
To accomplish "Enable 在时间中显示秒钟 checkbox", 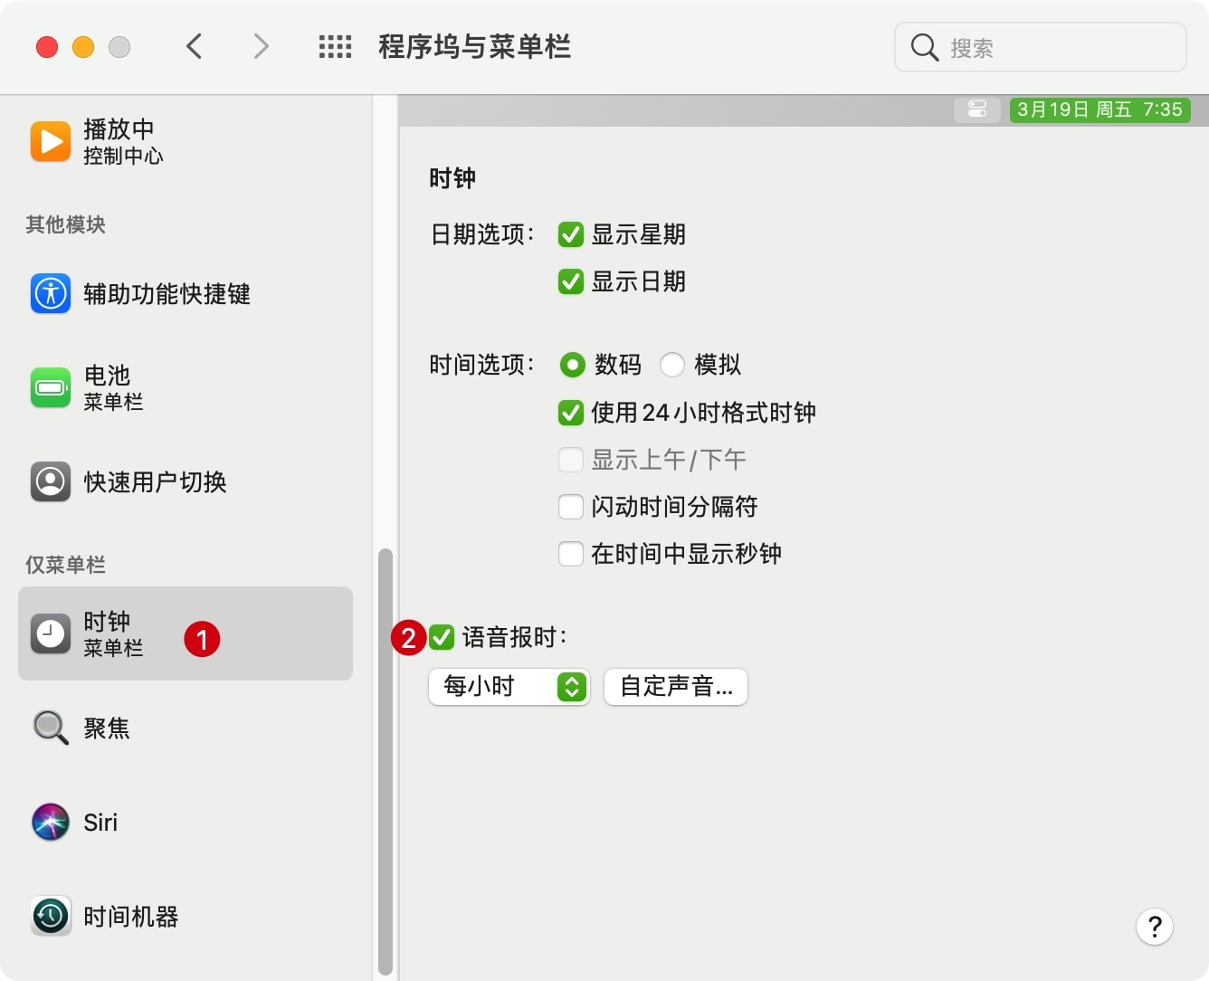I will click(x=571, y=554).
